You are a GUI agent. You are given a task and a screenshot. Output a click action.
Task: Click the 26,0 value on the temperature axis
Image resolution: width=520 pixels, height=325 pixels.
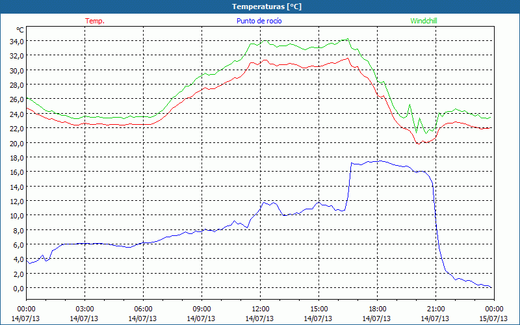click(17, 99)
